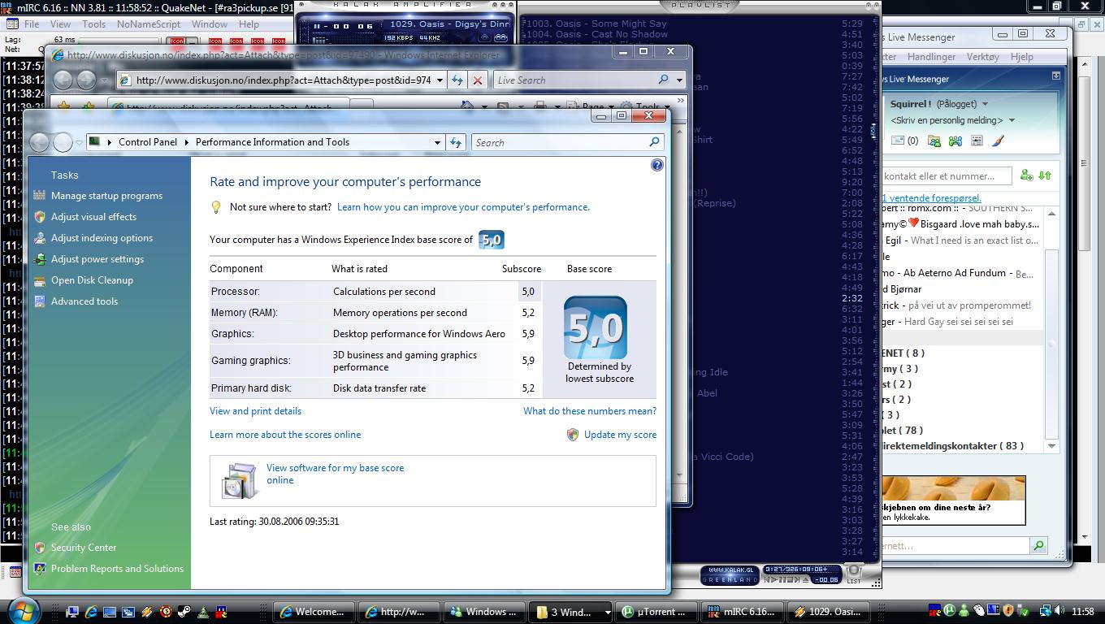Open mIRC View menu
The image size is (1105, 624).
point(60,24)
